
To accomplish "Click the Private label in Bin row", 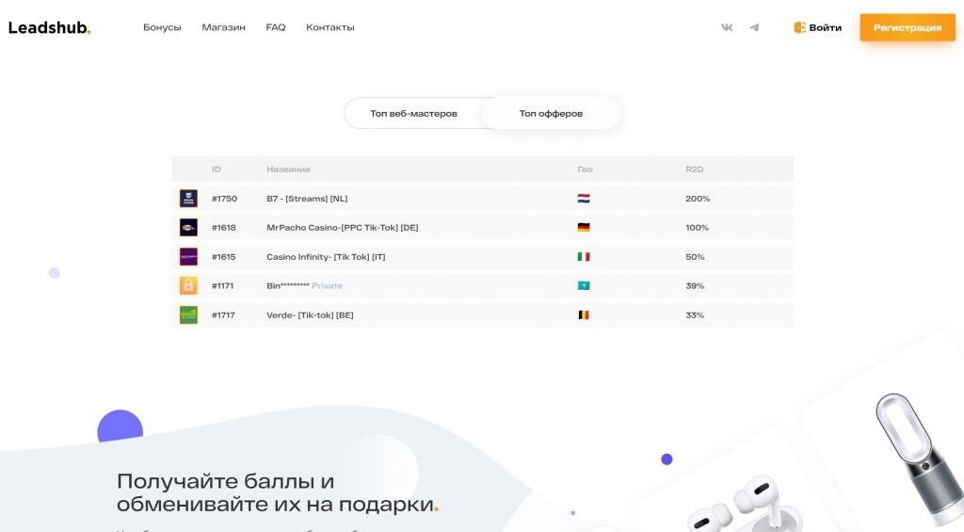I will (327, 286).
